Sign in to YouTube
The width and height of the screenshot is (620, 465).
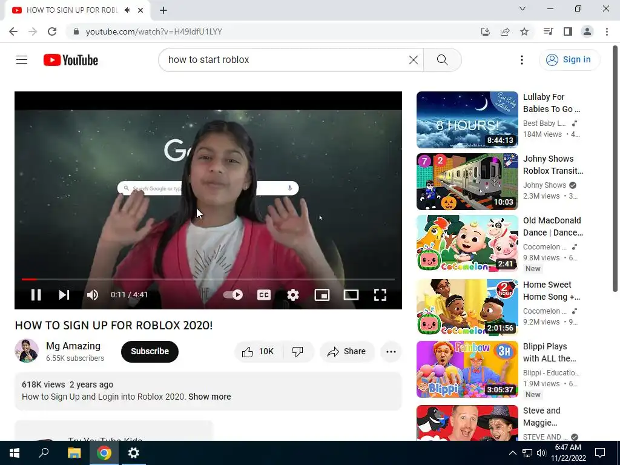click(x=569, y=60)
